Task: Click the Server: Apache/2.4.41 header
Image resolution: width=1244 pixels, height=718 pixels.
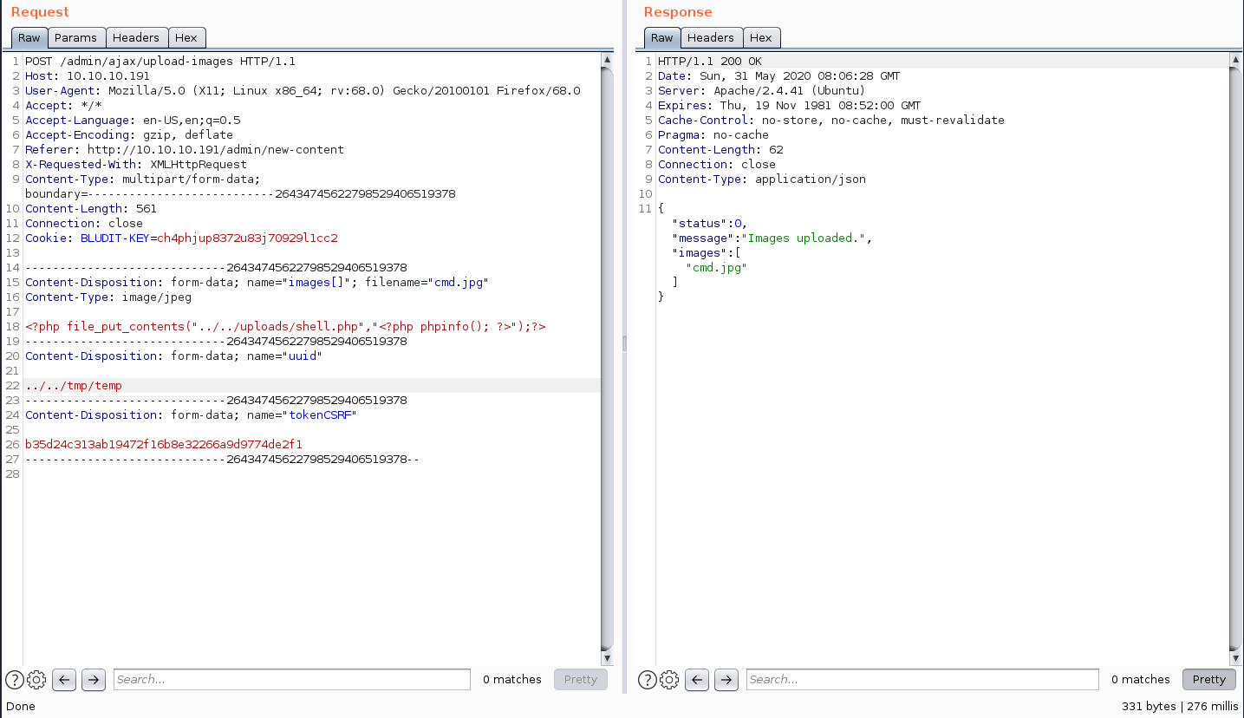Action: [x=762, y=91]
